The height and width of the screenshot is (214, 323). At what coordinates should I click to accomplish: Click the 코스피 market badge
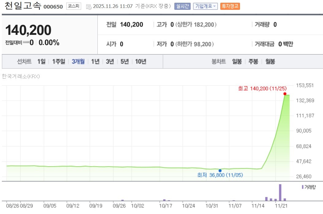pos(74,6)
